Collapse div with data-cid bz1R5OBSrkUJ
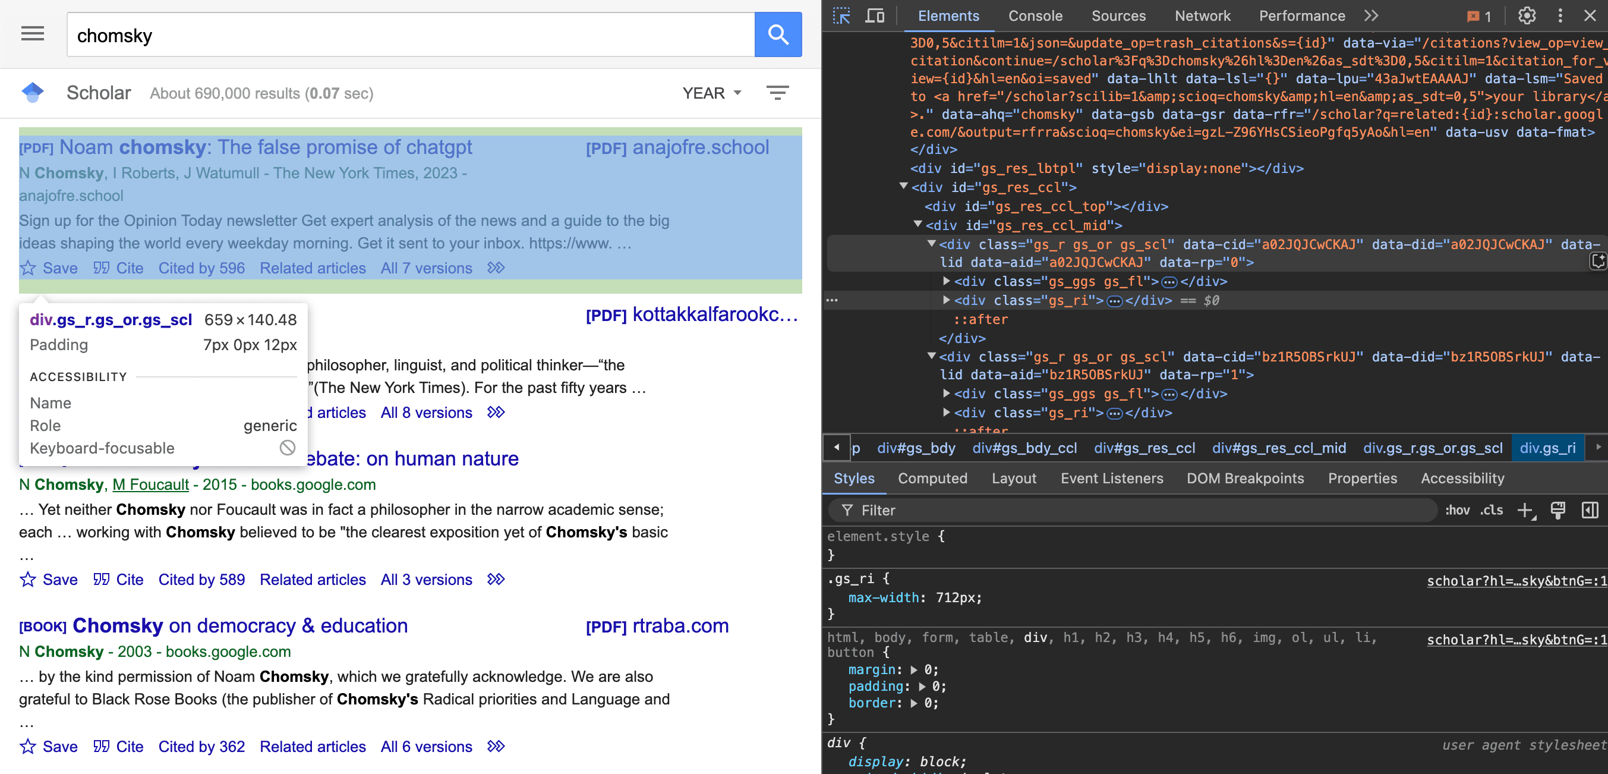The width and height of the screenshot is (1608, 774). pos(932,355)
